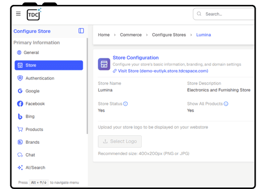266x189 pixels.
Task: Open AI/Search settings
Action: coord(49,168)
